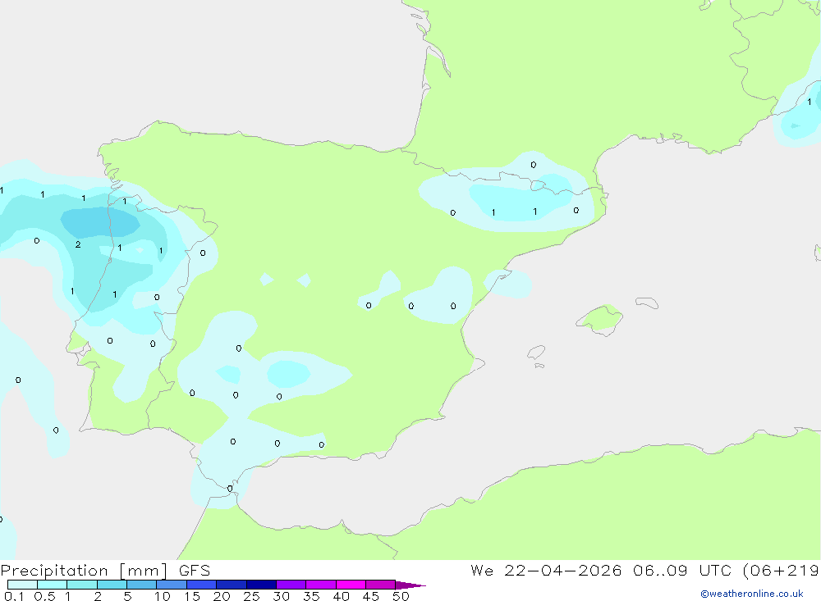This screenshot has width=821, height=601.
Task: Click the '0.5' legend scale label
Action: [x=44, y=596]
